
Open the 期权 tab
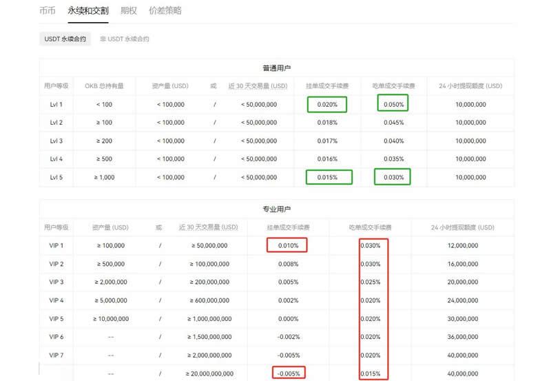pos(128,11)
